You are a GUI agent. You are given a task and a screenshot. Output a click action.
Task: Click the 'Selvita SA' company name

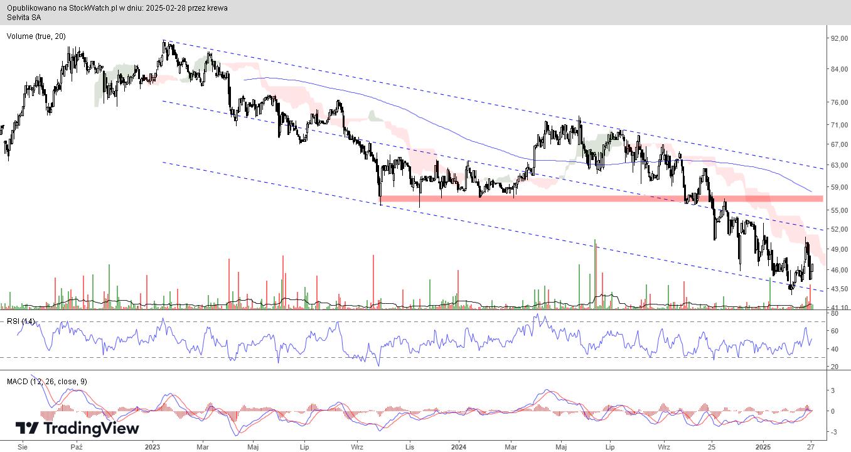(x=24, y=17)
